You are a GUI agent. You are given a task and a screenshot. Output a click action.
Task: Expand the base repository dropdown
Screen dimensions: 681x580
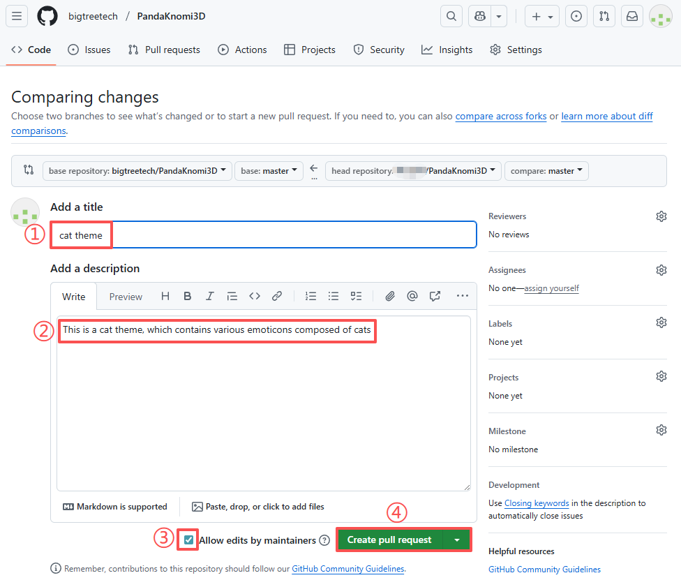pyautogui.click(x=137, y=171)
